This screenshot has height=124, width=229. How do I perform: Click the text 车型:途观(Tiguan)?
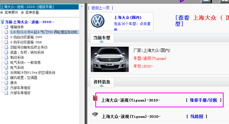pyautogui.click(x=150, y=58)
